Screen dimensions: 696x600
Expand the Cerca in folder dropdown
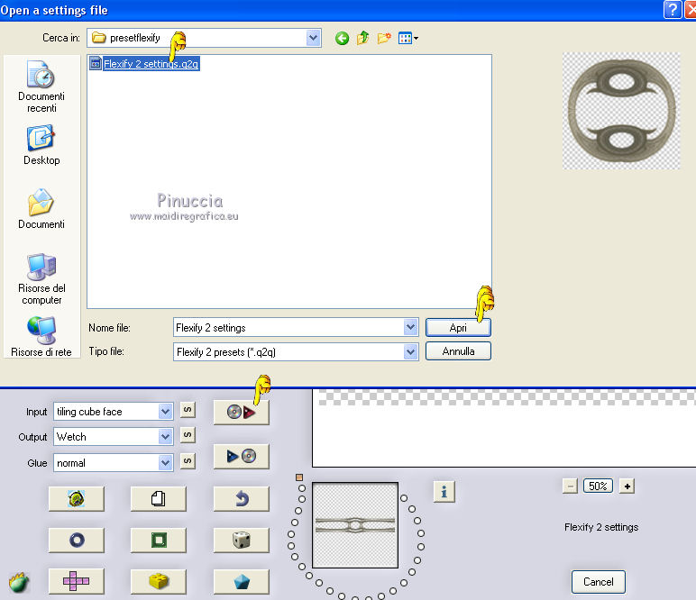click(x=313, y=38)
